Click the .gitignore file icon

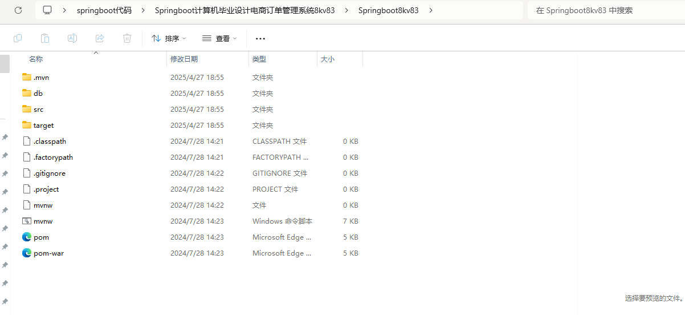tap(27, 173)
